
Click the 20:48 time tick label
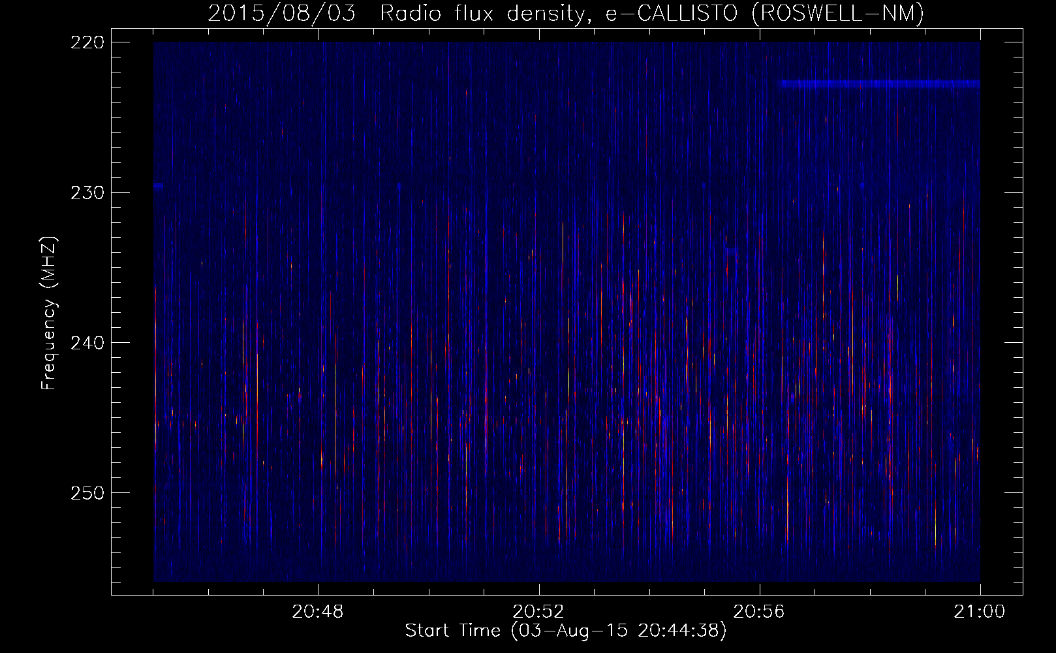pos(318,612)
